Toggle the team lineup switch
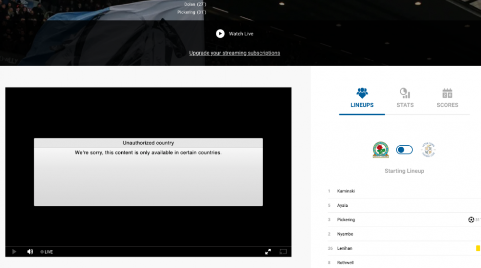The height and width of the screenshot is (268, 481). [x=404, y=150]
